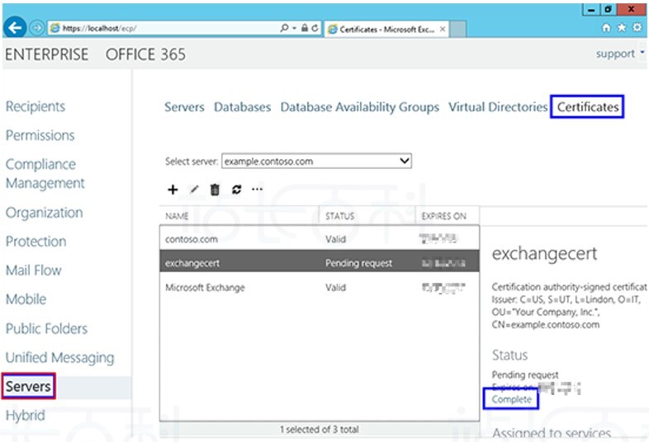Select Servers in left navigation
The image size is (649, 442).
[28, 387]
